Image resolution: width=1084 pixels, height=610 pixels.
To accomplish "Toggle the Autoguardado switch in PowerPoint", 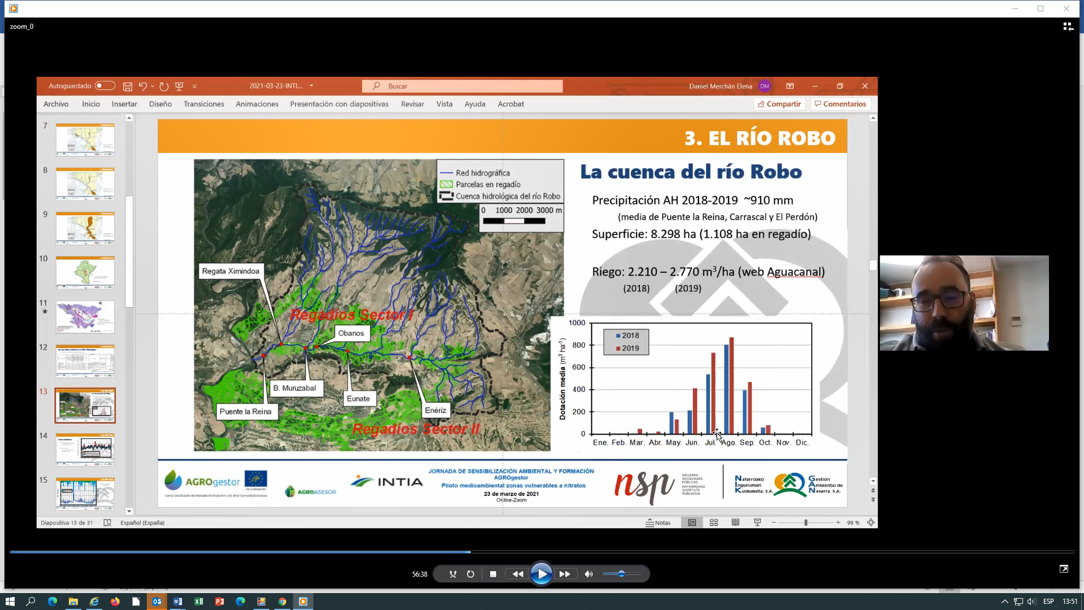I will [x=105, y=86].
